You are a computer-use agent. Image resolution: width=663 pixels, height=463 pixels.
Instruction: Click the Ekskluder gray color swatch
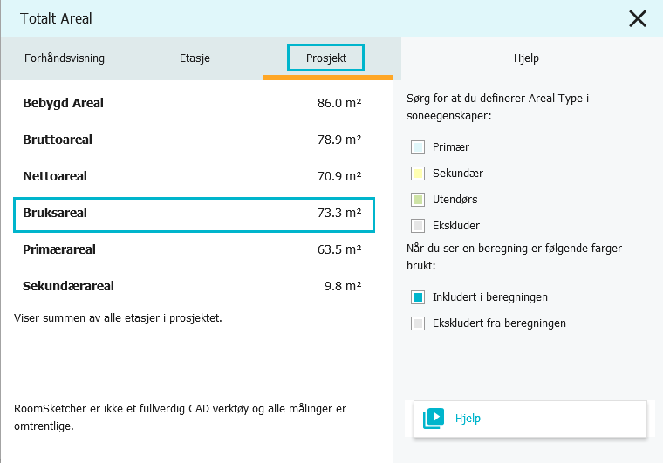click(x=418, y=226)
